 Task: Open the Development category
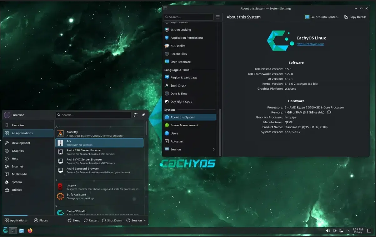coord(28,143)
